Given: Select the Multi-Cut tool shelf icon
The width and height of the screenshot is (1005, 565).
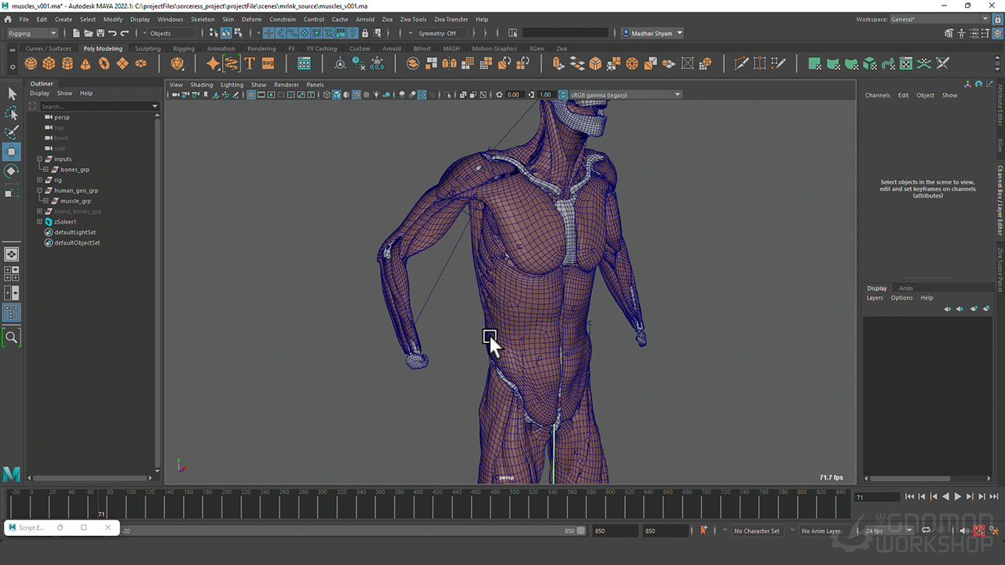Looking at the screenshot, I should 741,64.
